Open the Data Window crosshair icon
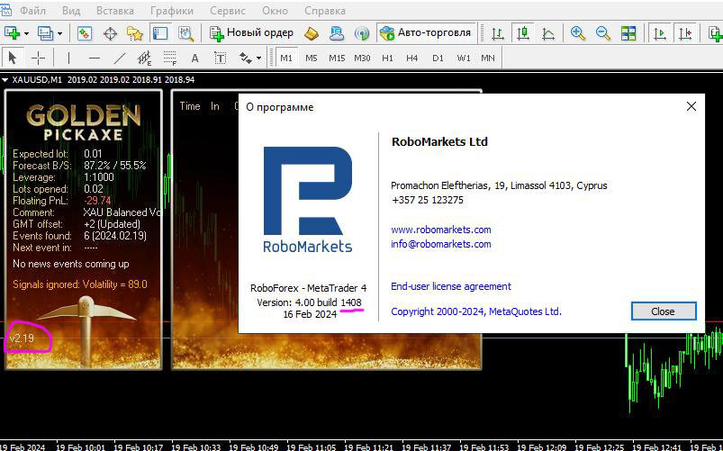 pyautogui.click(x=110, y=33)
